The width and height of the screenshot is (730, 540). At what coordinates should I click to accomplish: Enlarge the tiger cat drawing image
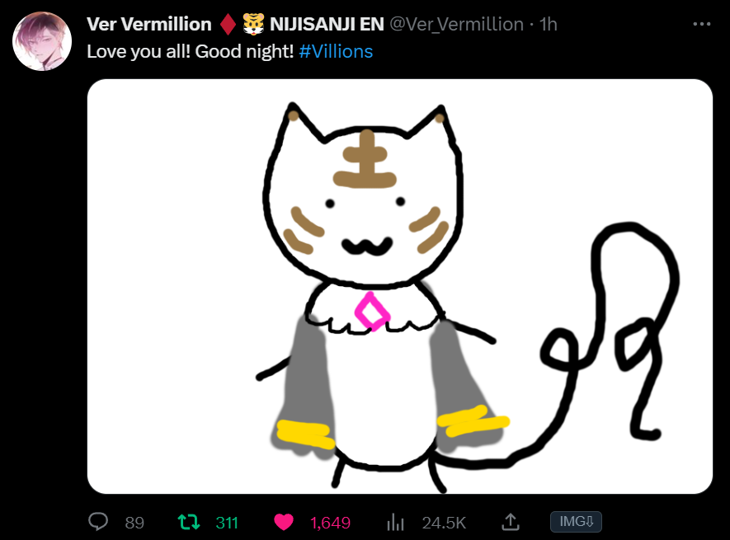pos(400,286)
